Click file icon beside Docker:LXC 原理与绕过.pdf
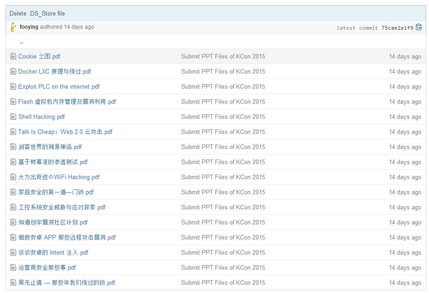The width and height of the screenshot is (429, 293). click(13, 71)
